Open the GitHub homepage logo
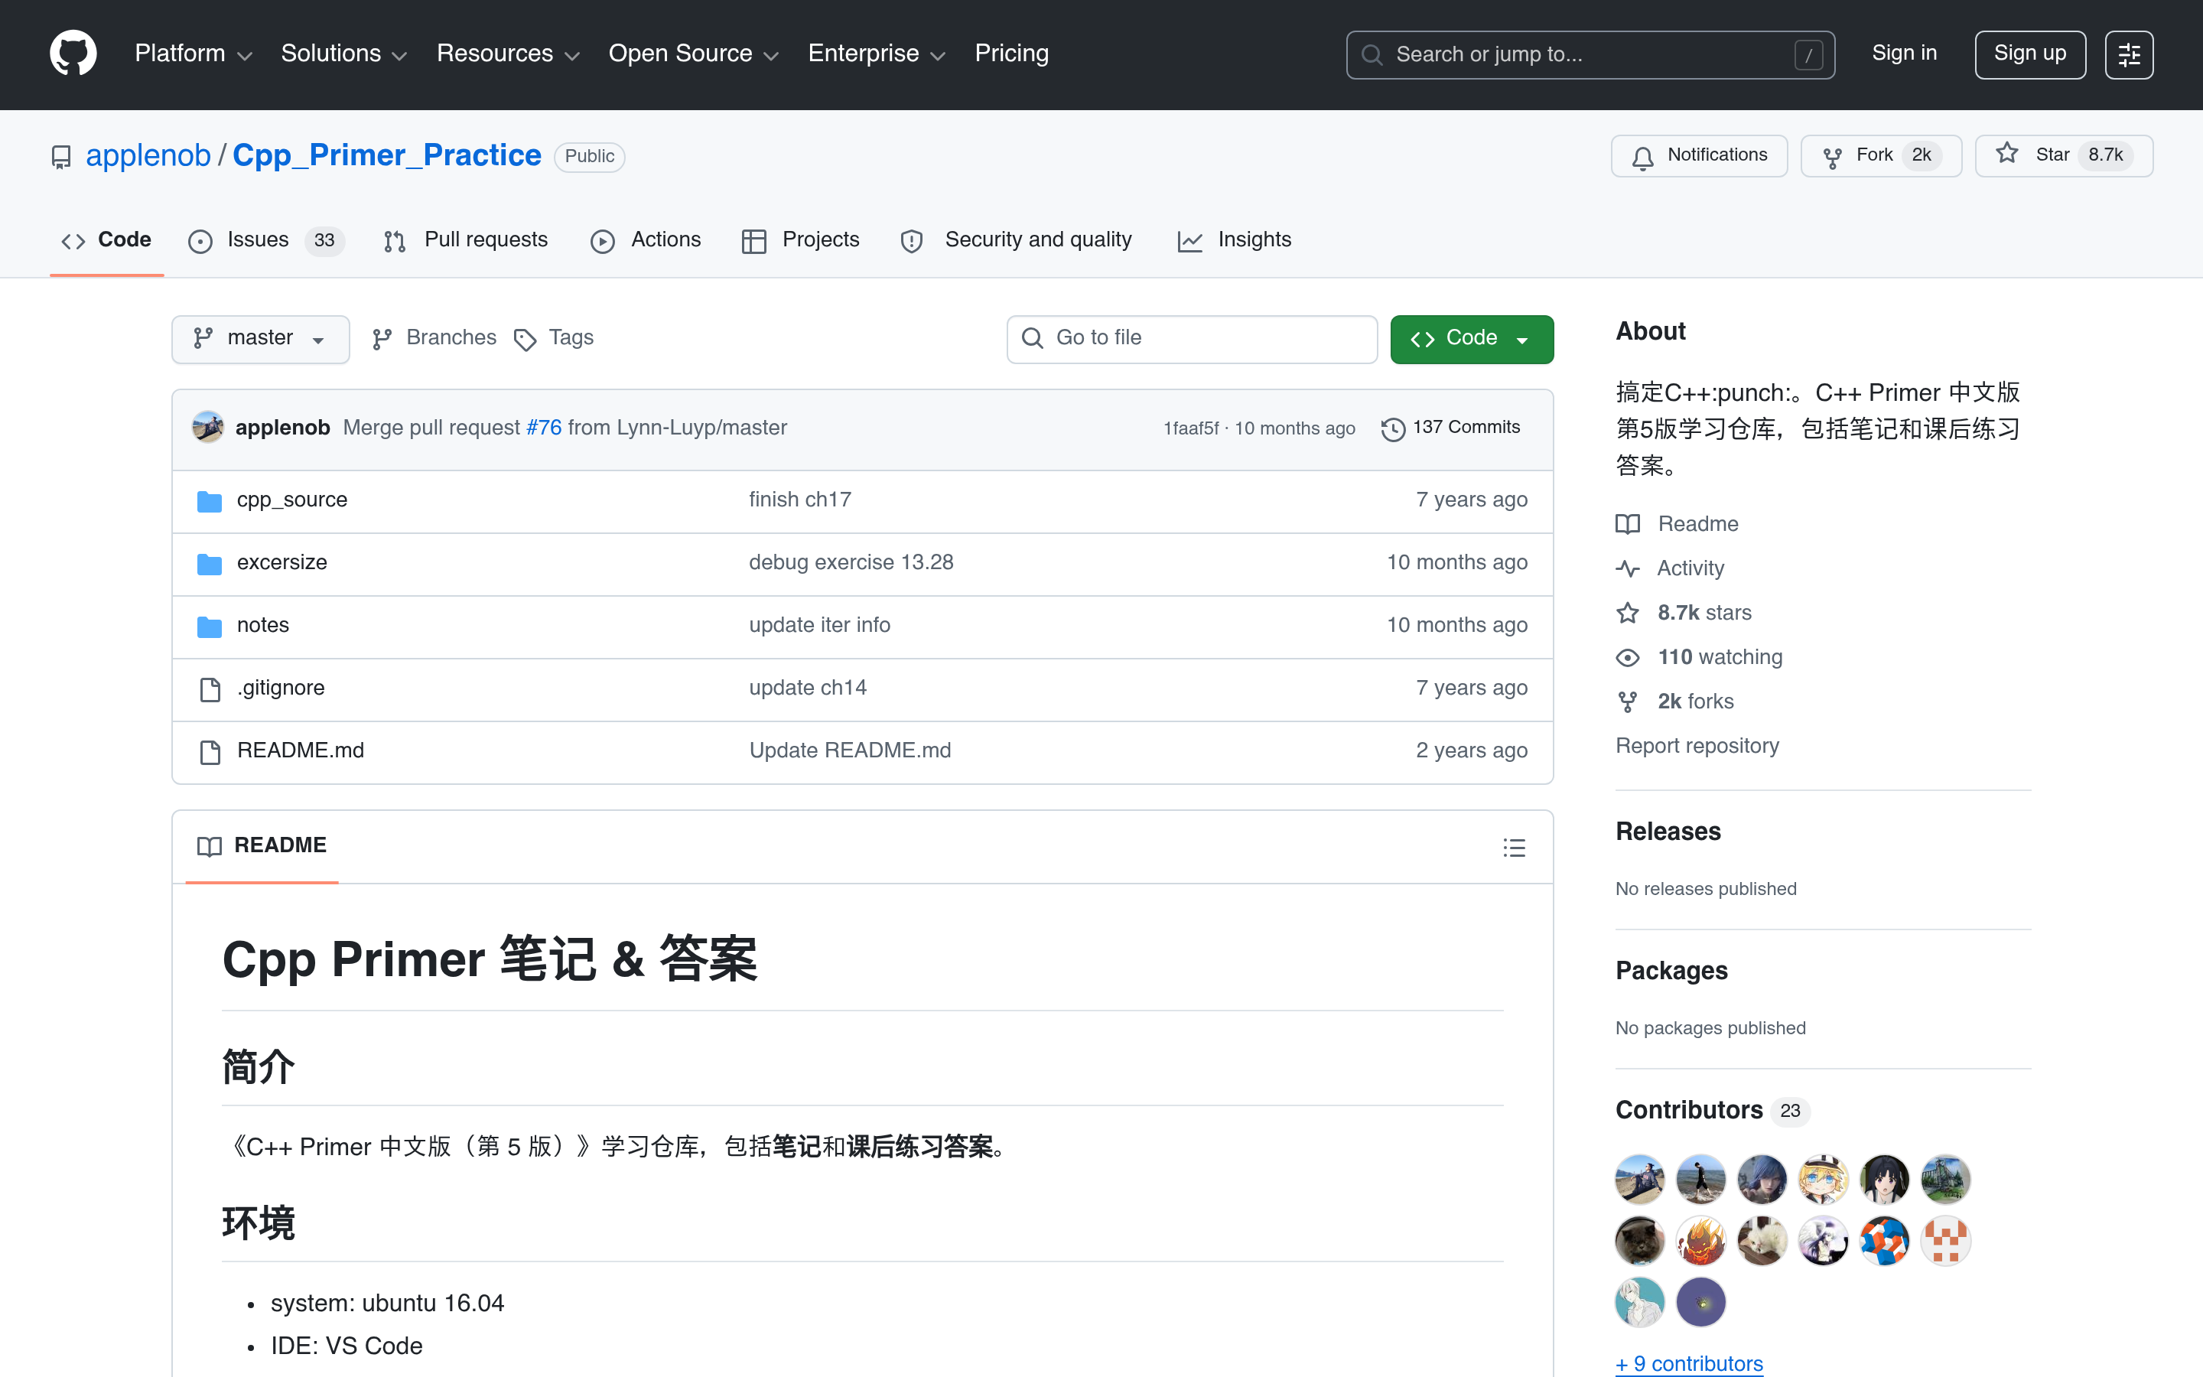Image resolution: width=2203 pixels, height=1377 pixels. click(73, 54)
